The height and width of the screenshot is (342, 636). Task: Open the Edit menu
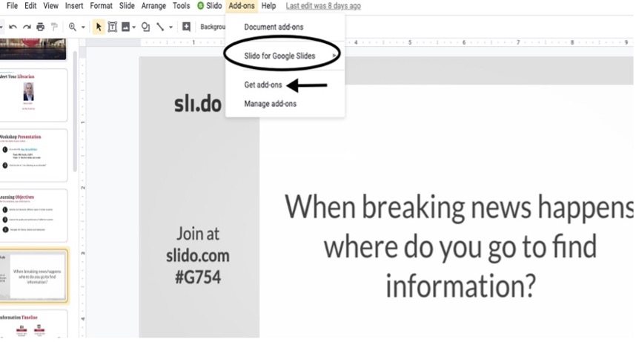(30, 6)
